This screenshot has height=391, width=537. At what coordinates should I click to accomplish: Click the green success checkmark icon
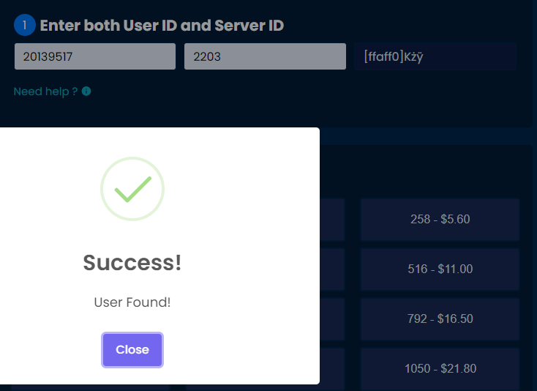point(132,190)
